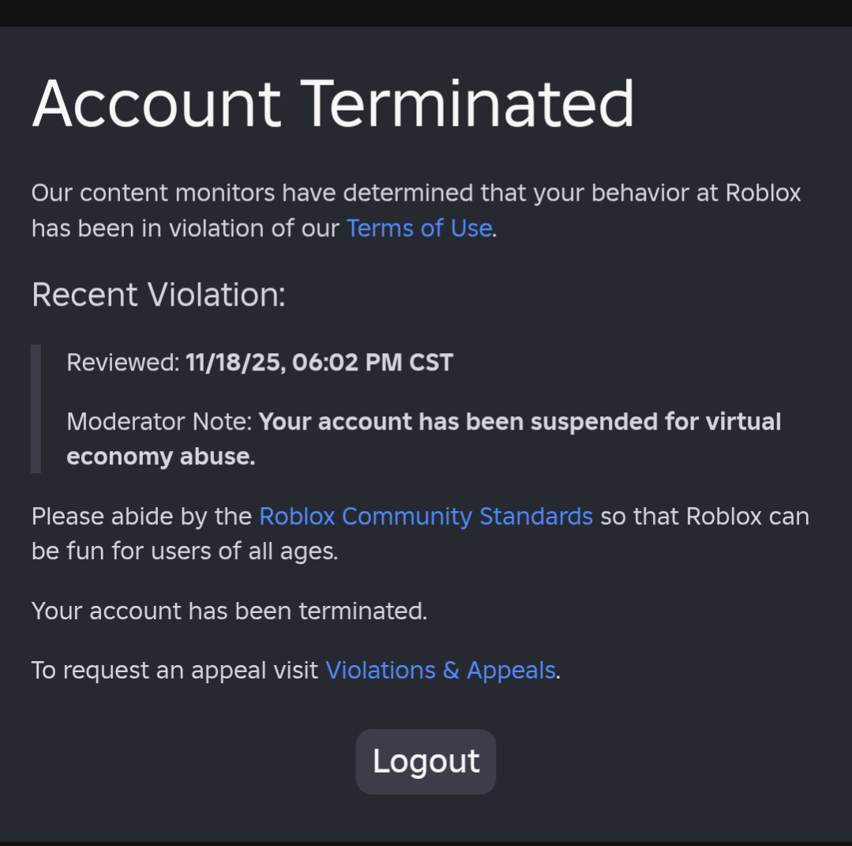This screenshot has height=846, width=852.
Task: Visit the Violations & Appeals link
Action: pyautogui.click(x=440, y=671)
